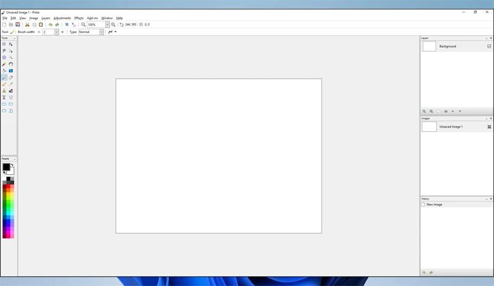Zoom in with the magnifier plus icon
494x286 pixels.
[113, 25]
